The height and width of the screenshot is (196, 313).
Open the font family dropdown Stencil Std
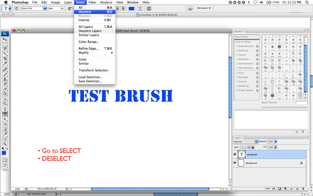point(45,9)
